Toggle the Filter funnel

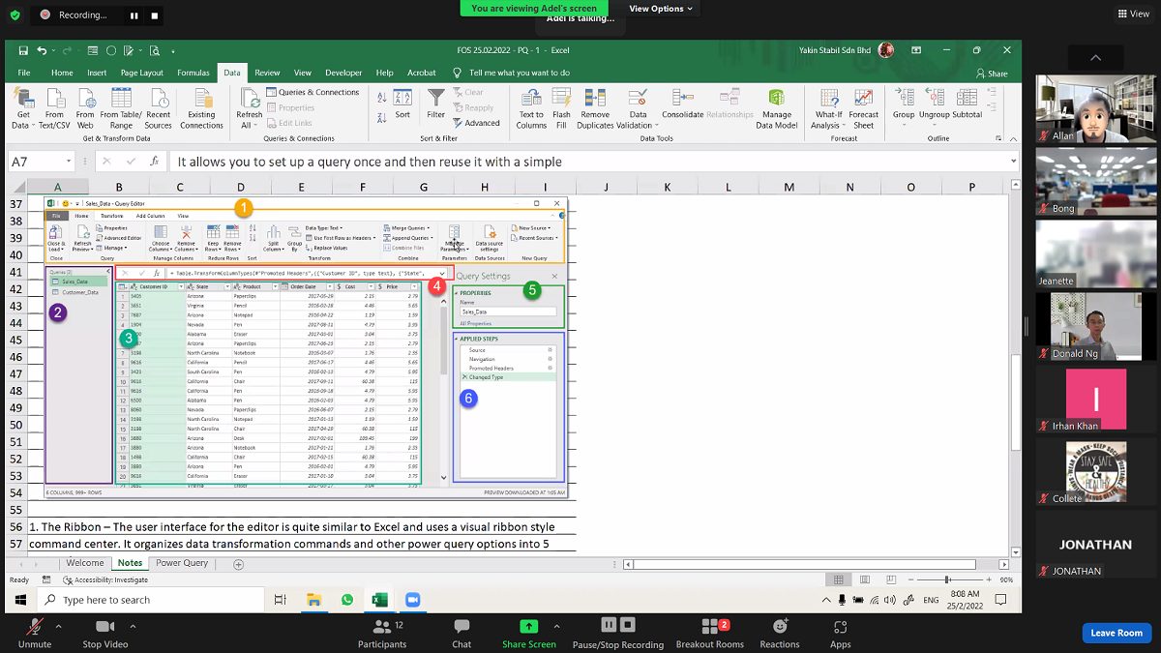[x=436, y=102]
